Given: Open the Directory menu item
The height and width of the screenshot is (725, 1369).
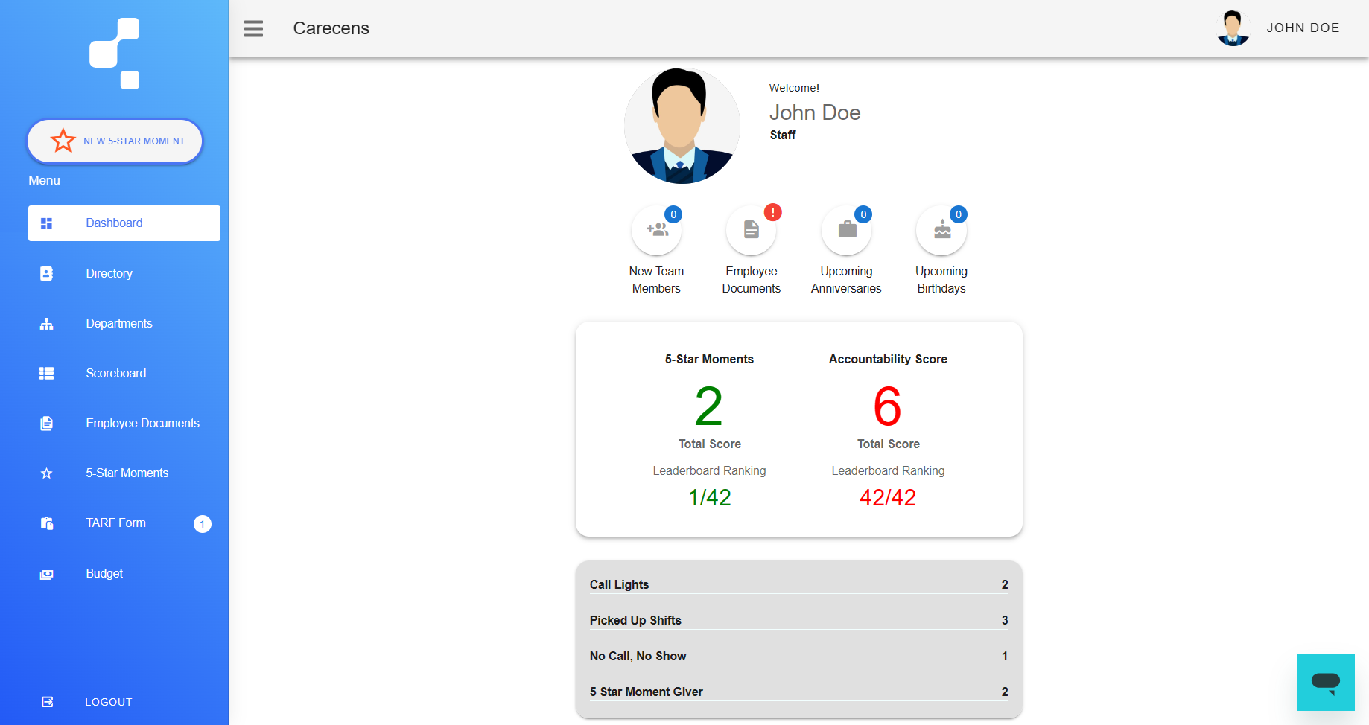Looking at the screenshot, I should 109,274.
